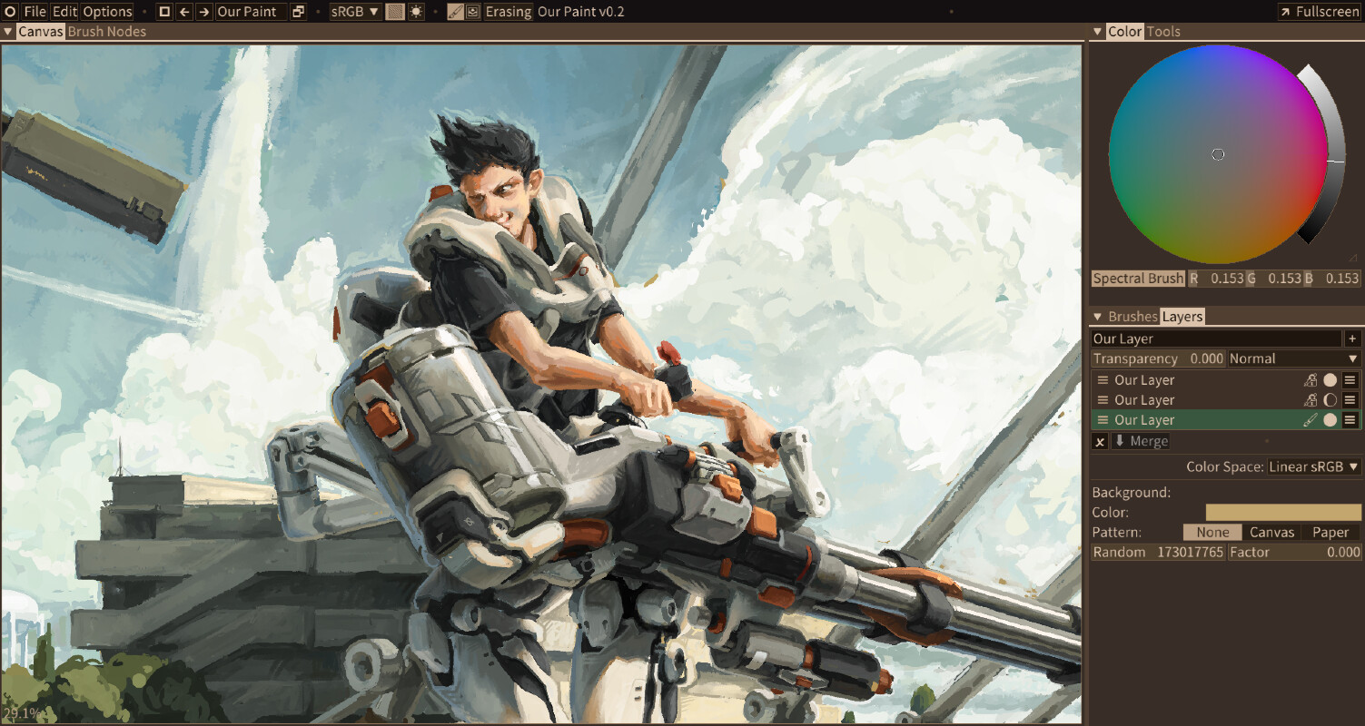
Task: Select the Color tab
Action: pos(1125,32)
